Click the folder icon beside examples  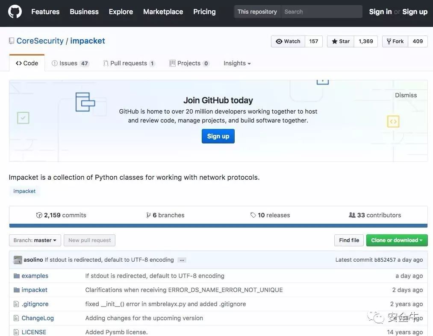pyautogui.click(x=17, y=276)
